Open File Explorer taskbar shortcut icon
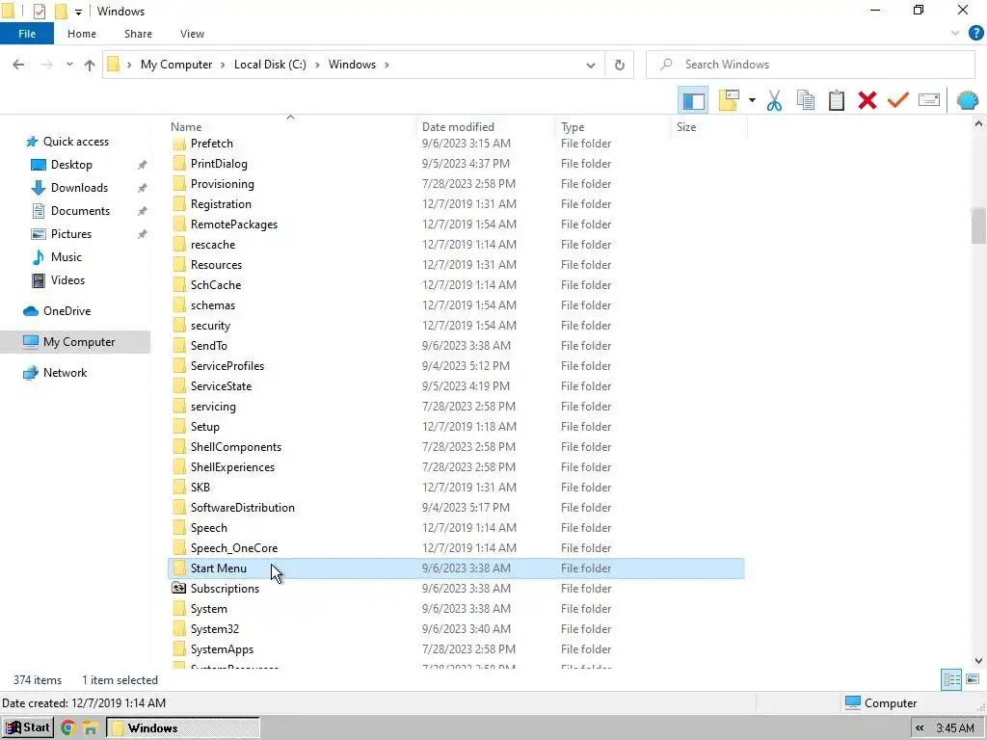Viewport: 987px width, 740px height. (90, 728)
